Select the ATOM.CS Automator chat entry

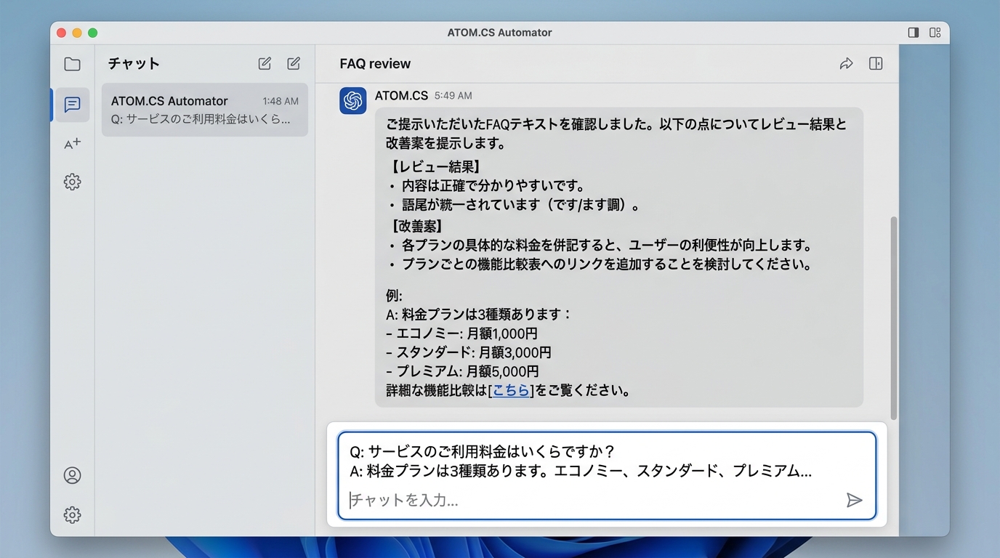pyautogui.click(x=204, y=110)
